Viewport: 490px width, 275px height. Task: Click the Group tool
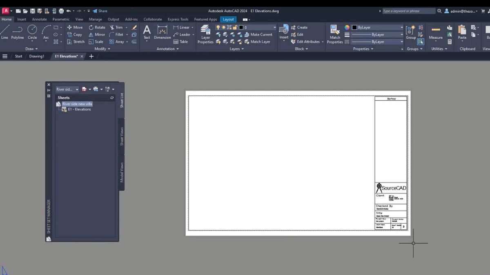pyautogui.click(x=411, y=32)
